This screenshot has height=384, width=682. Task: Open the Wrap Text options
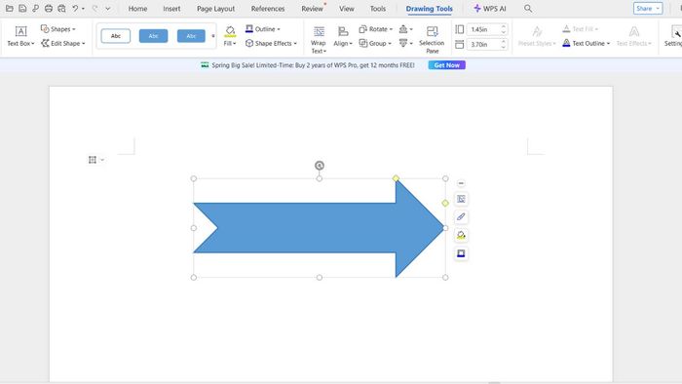[x=319, y=40]
